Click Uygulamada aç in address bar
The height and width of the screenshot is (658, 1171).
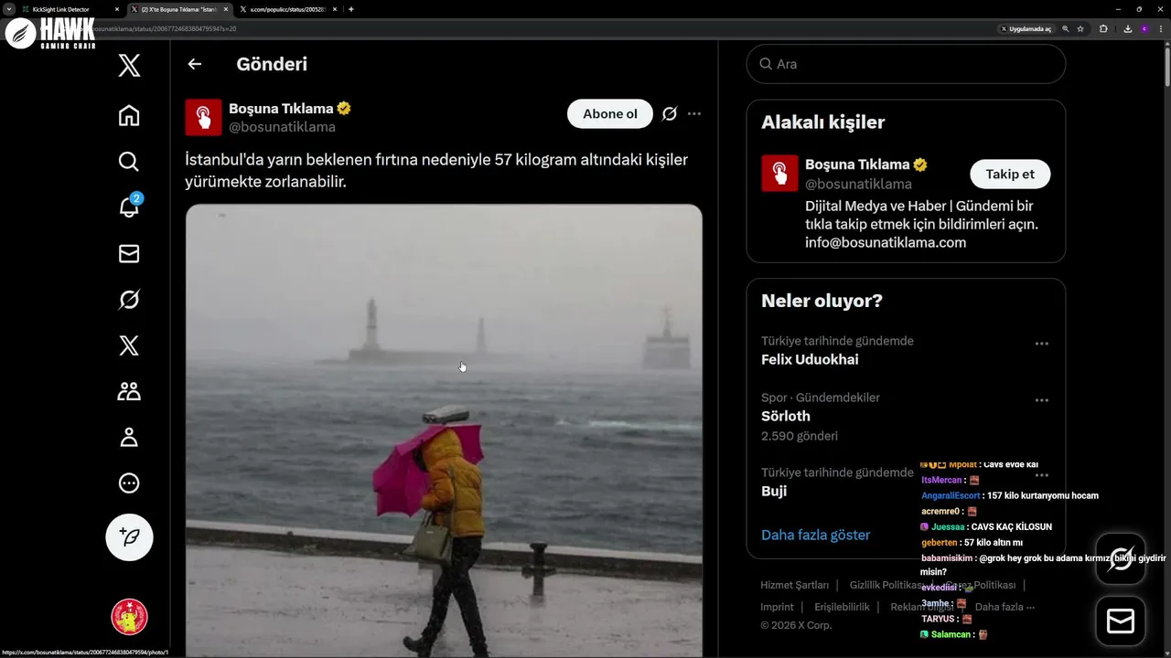(1026, 28)
